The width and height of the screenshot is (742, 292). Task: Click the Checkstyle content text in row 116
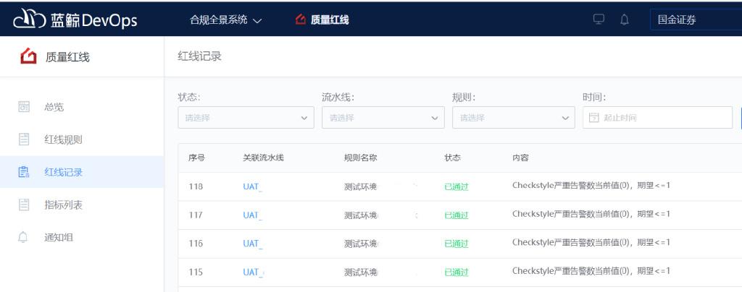click(591, 242)
